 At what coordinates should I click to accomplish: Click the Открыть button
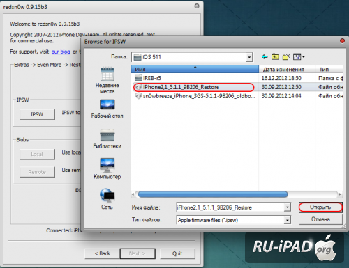pos(320,207)
